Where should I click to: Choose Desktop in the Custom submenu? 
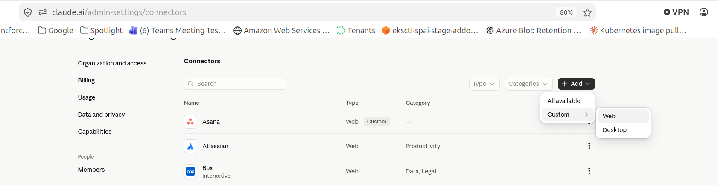623,130
